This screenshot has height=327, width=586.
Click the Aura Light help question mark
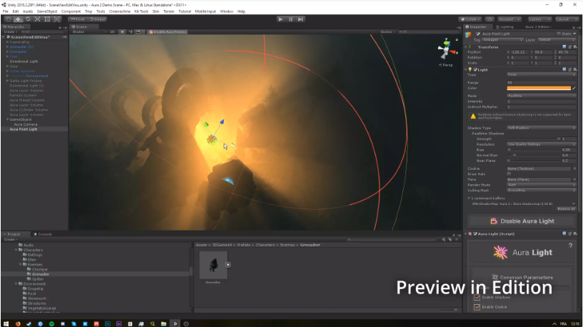tap(570, 246)
